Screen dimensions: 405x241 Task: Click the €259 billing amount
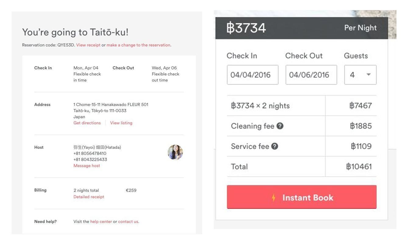[131, 190]
